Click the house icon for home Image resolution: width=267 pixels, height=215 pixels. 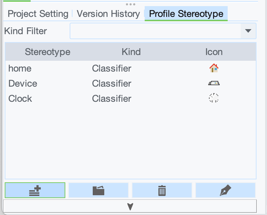pyautogui.click(x=214, y=68)
